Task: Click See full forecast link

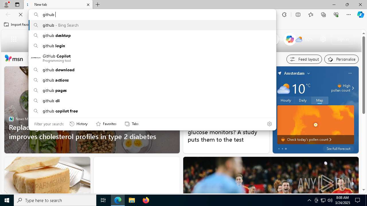Action: 339,149
